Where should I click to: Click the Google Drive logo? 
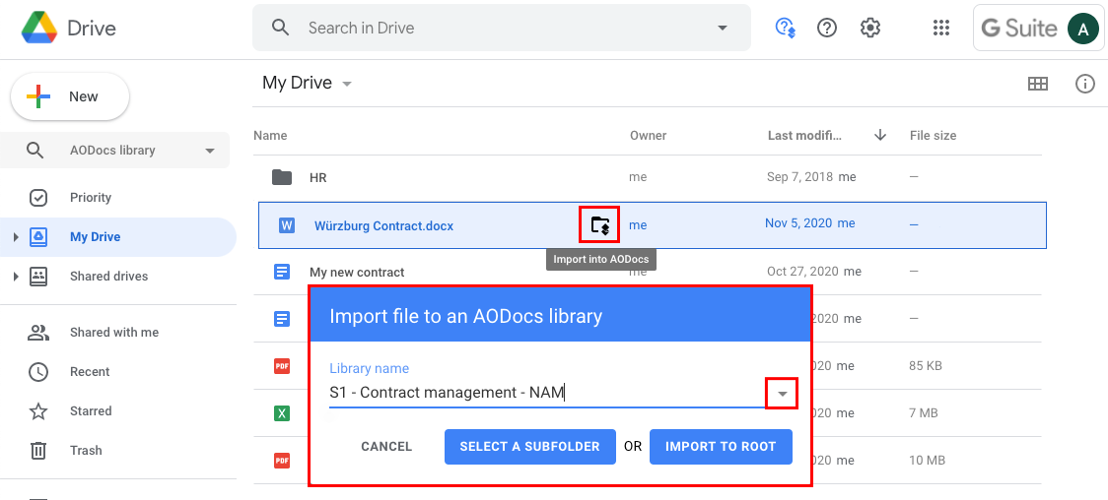click(38, 29)
